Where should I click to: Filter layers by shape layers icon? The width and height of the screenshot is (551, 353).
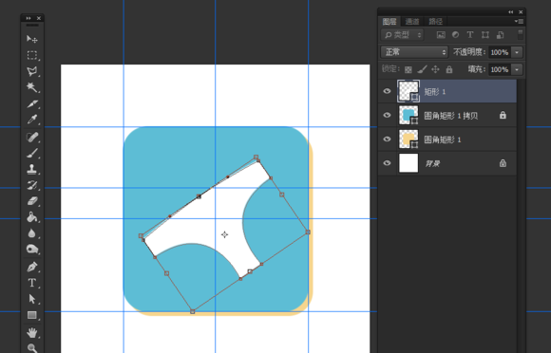click(485, 35)
